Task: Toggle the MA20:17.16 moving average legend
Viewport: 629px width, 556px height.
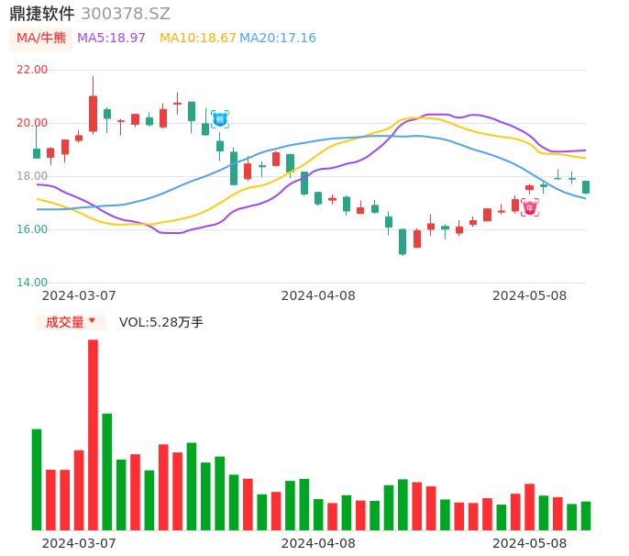Action: point(278,39)
